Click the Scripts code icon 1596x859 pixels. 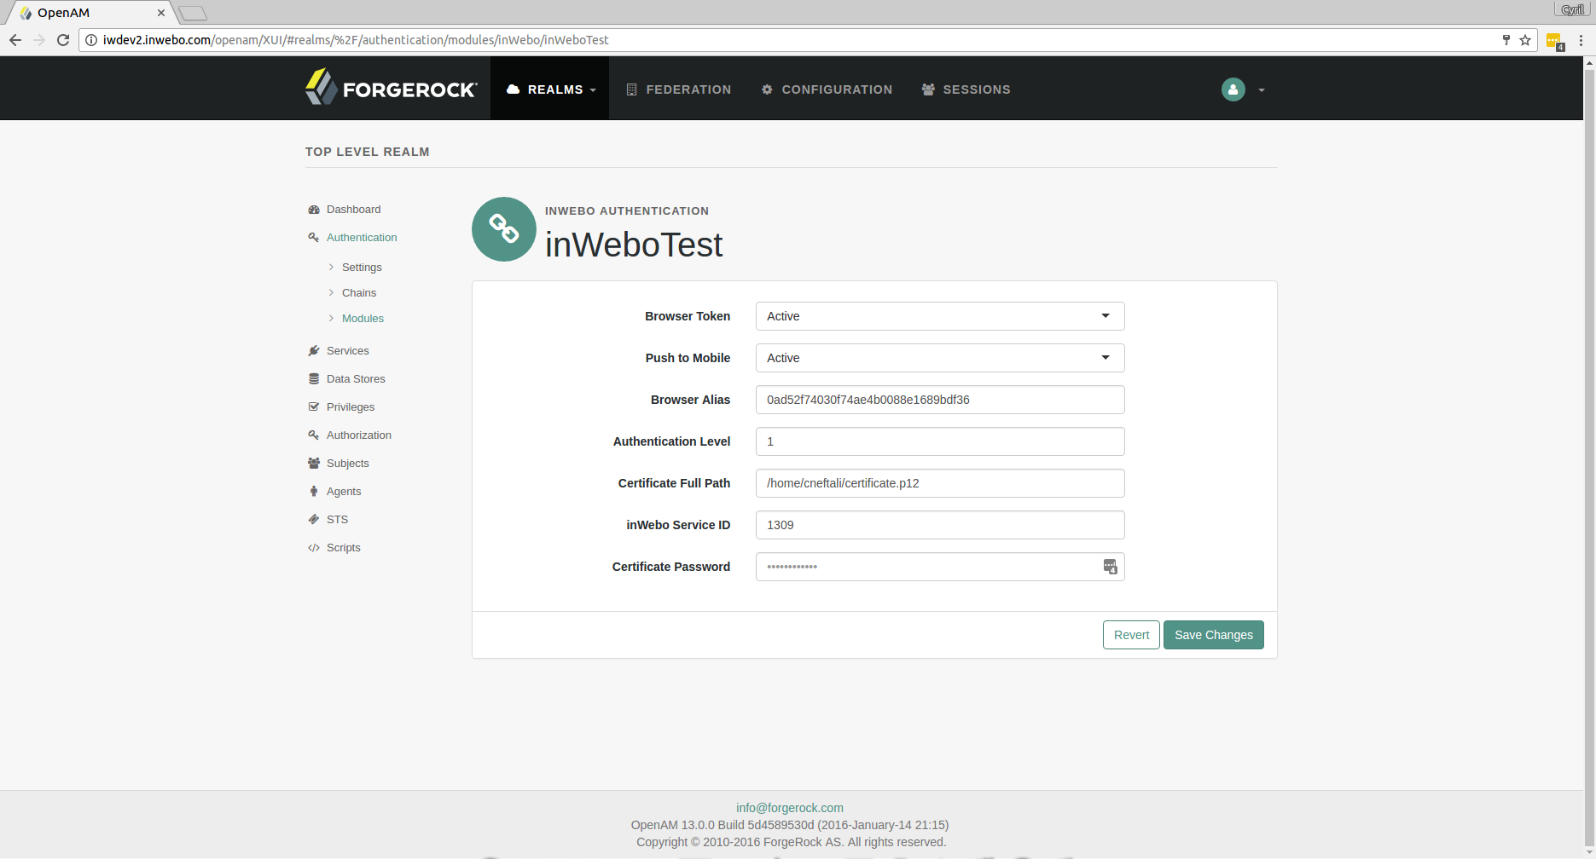pos(314,548)
